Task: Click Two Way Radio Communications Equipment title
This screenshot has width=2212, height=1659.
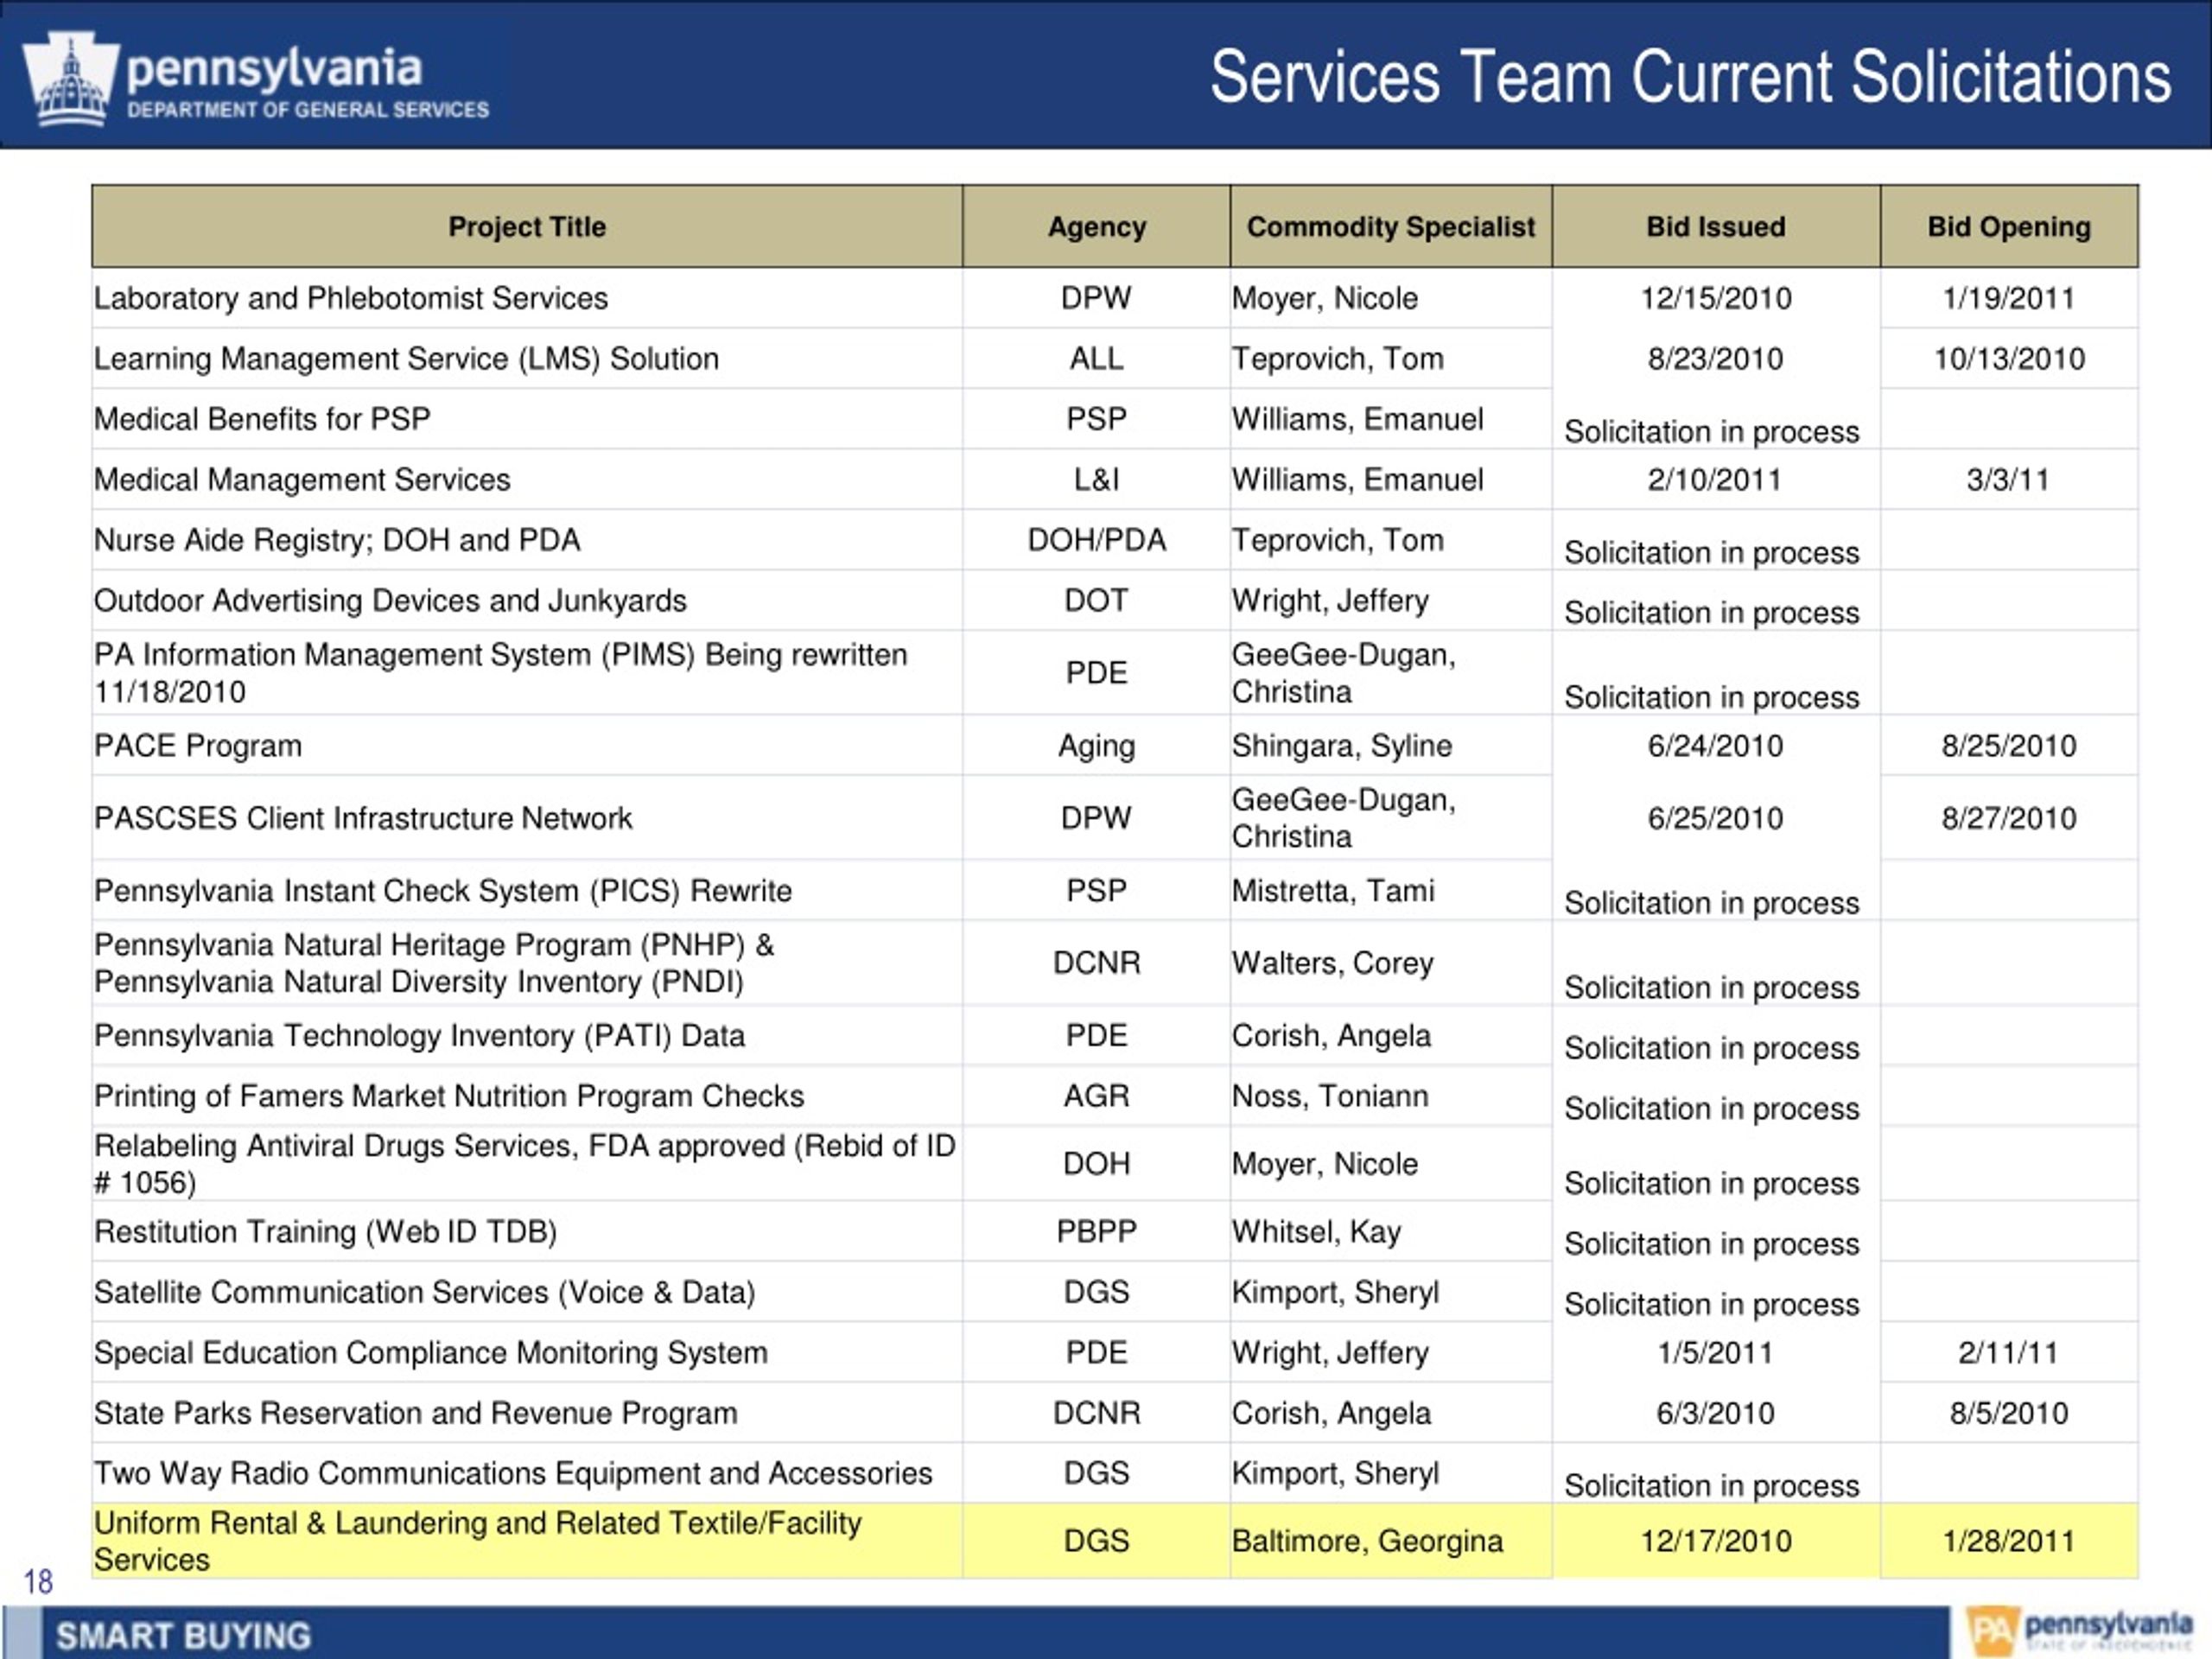Action: tap(513, 1473)
